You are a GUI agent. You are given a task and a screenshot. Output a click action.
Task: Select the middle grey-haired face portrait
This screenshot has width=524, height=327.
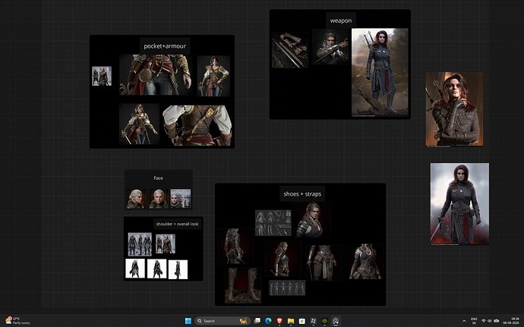[159, 199]
